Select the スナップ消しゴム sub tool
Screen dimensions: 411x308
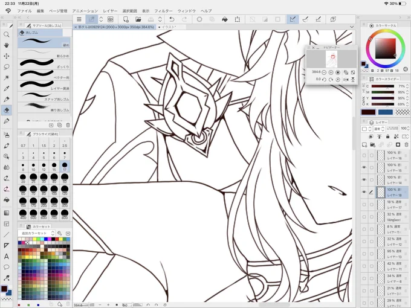tap(44, 97)
